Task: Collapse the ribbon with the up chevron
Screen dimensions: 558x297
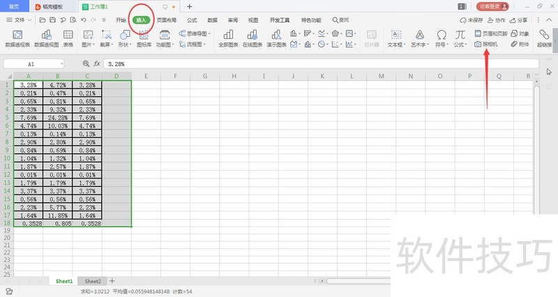Action: [x=549, y=20]
